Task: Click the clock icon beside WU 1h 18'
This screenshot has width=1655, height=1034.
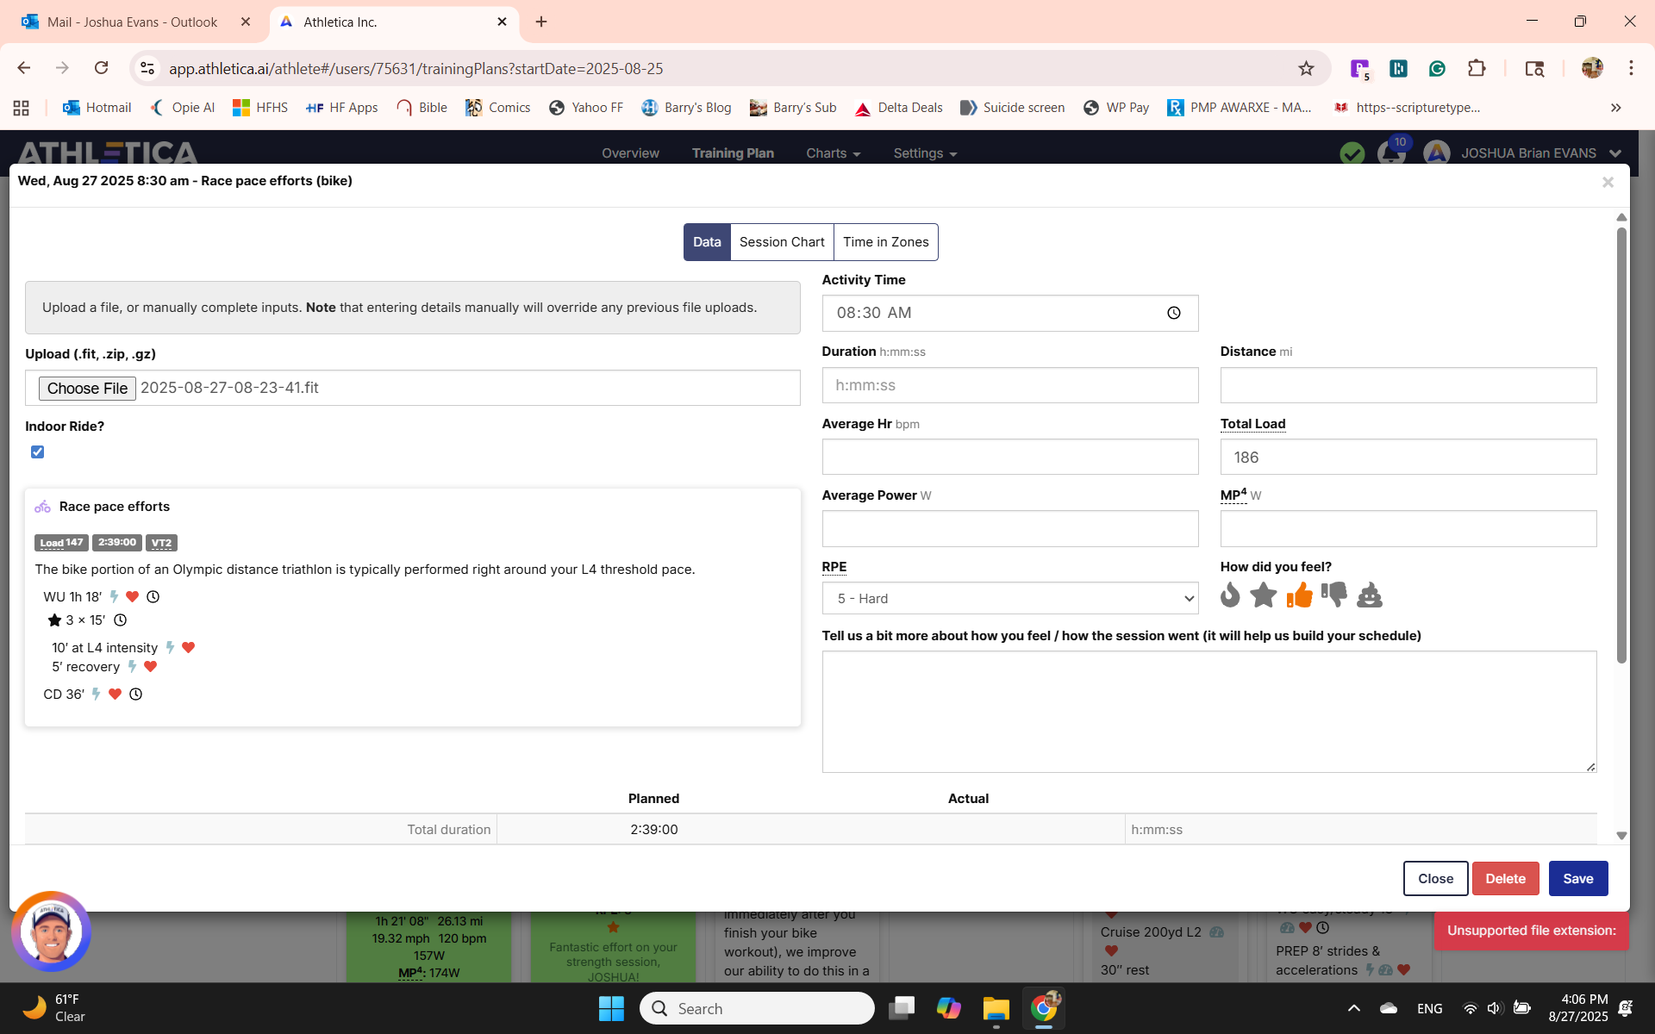Action: coord(153,596)
